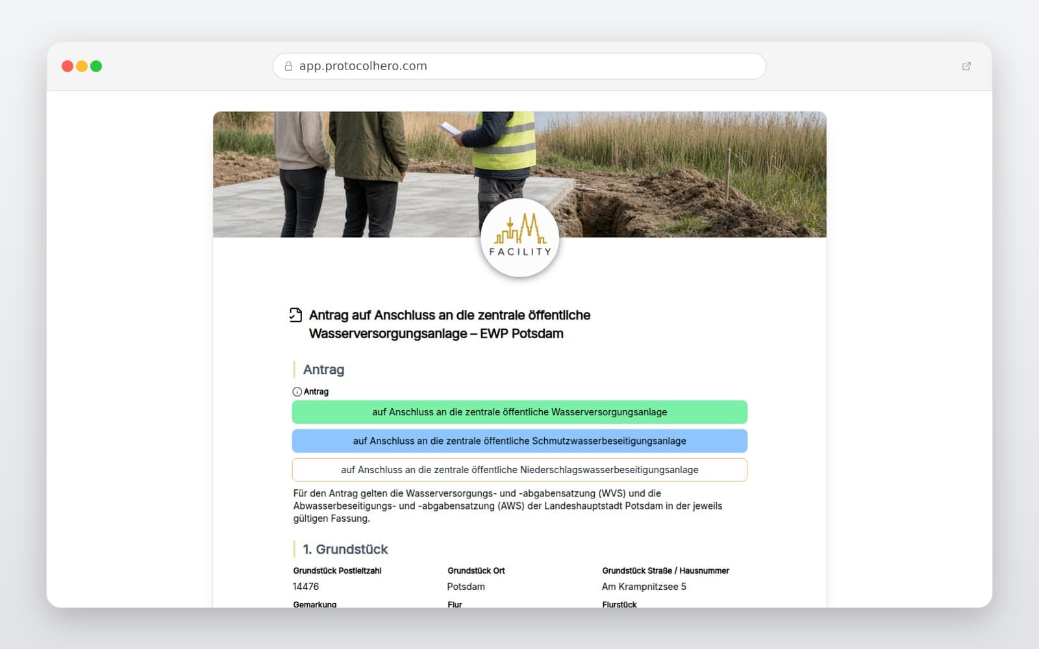Click the Grundstück Ort label

pos(476,571)
